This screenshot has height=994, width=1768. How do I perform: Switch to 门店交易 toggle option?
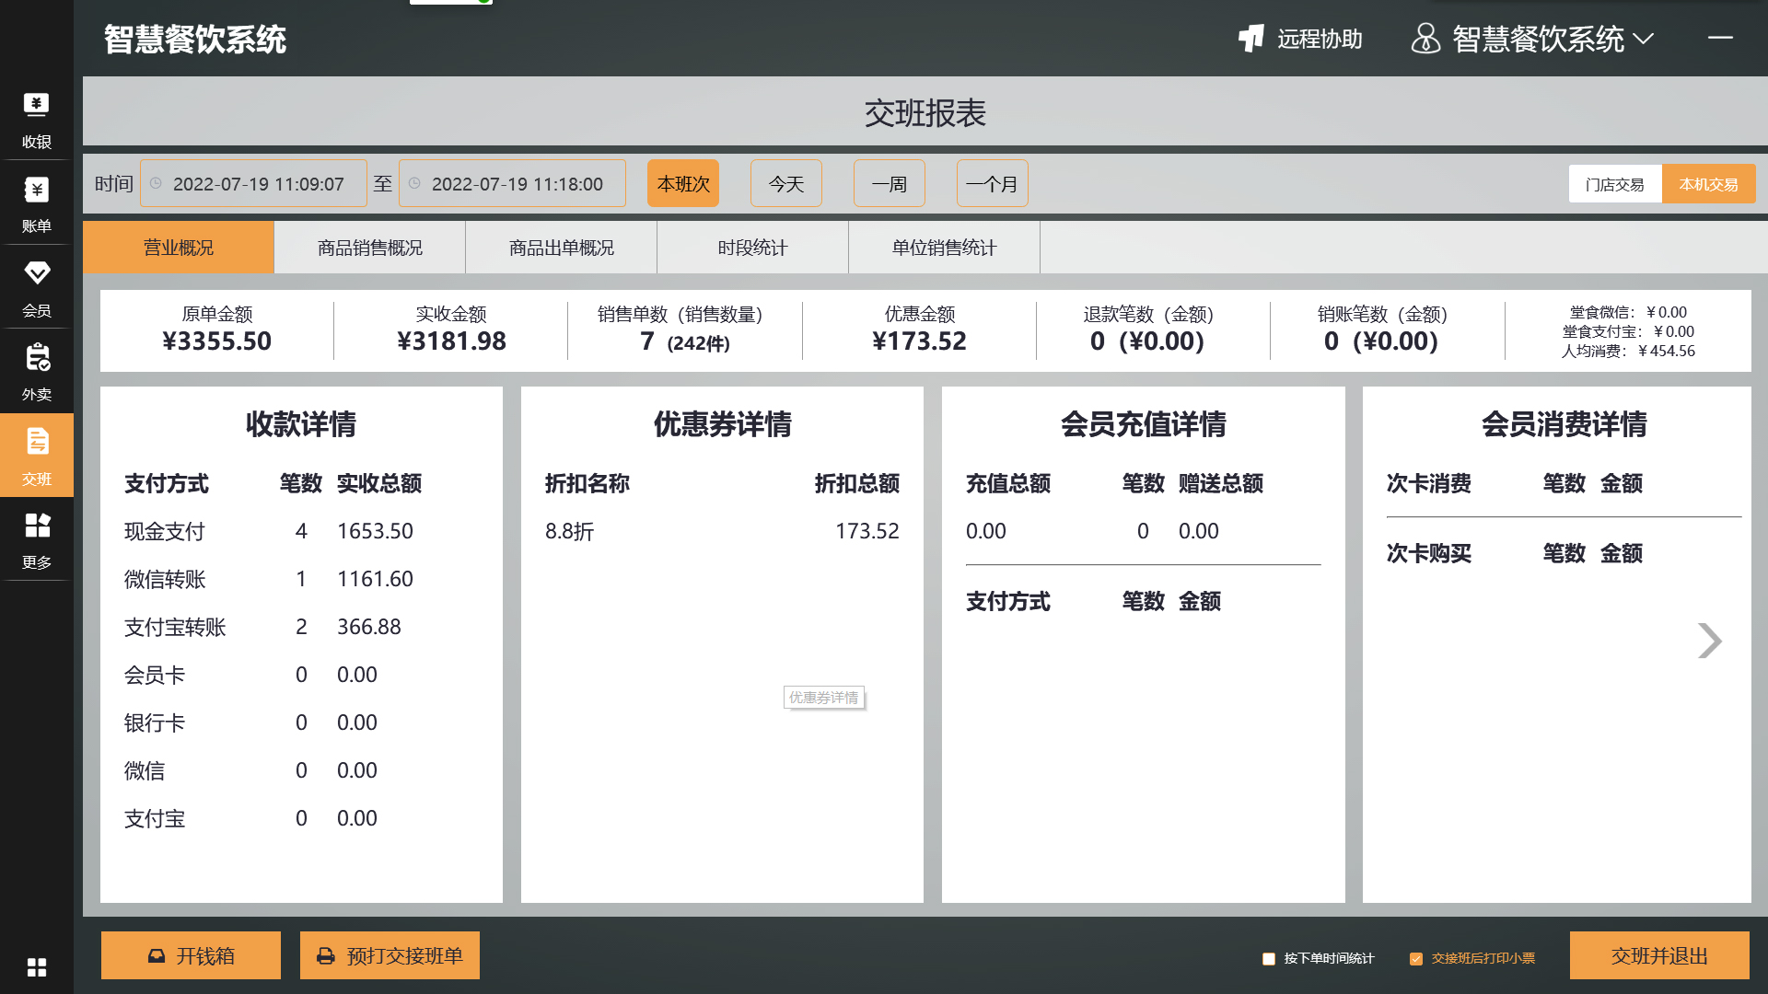(x=1614, y=184)
